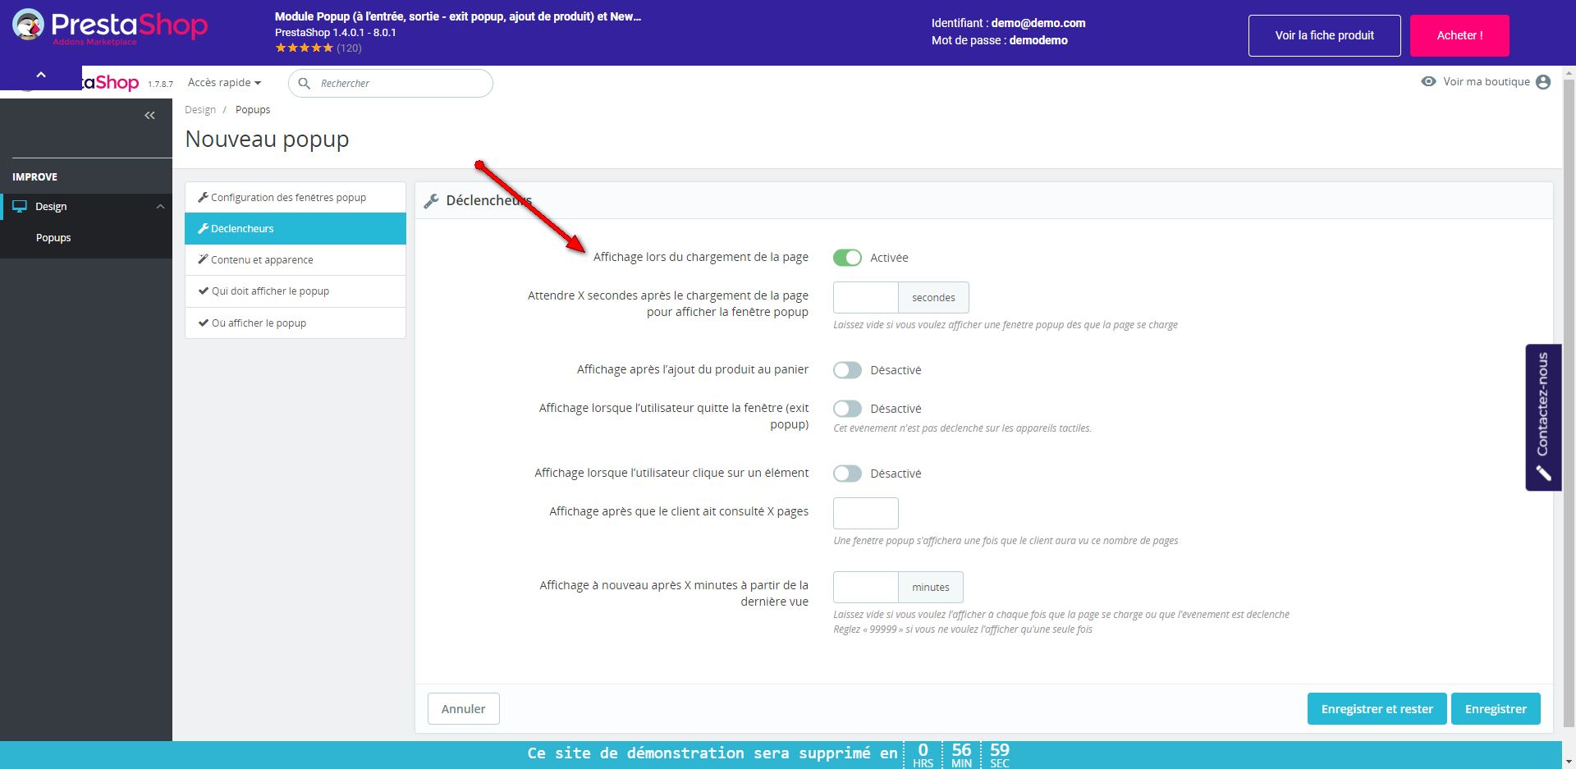Open Configuration des fenêtres popup tab
Viewport: 1576px width, 769px height.
295,198
